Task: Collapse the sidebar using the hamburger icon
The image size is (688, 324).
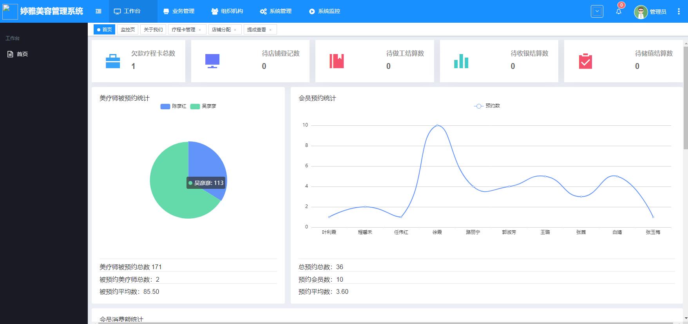Action: [x=98, y=11]
